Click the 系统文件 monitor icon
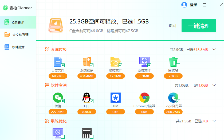Viewport: 224px width, 140px height. [144, 62]
